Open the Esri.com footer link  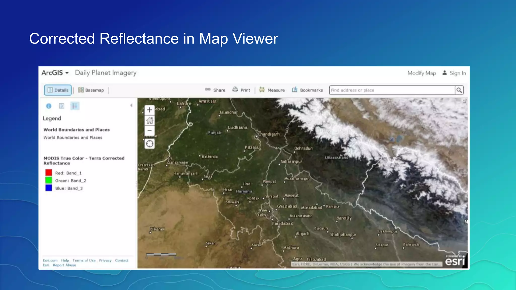[50, 260]
